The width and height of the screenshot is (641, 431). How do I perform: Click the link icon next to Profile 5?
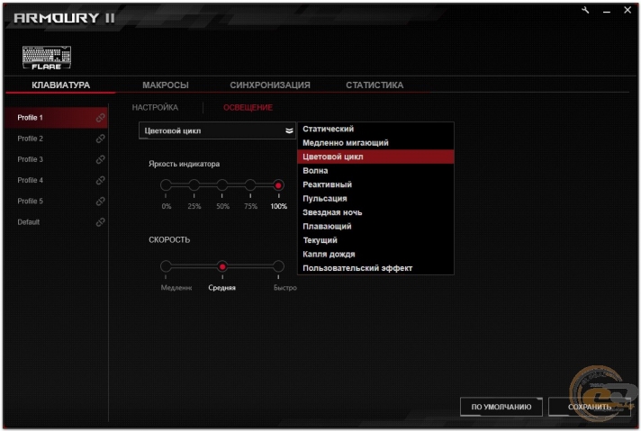[x=100, y=202]
